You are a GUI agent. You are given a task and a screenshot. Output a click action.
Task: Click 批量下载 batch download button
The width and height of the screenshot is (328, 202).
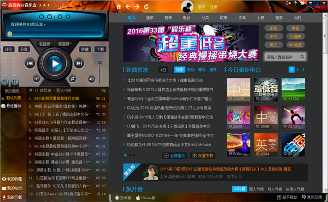tap(203, 156)
